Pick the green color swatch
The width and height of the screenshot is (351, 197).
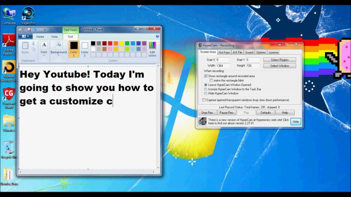coord(127,44)
